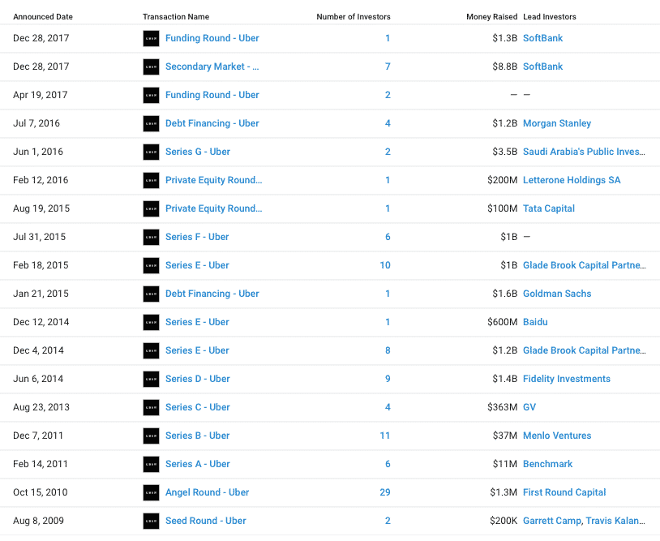This screenshot has height=541, width=660.
Task: Click Uber logo beside Series F row
Action: (151, 238)
